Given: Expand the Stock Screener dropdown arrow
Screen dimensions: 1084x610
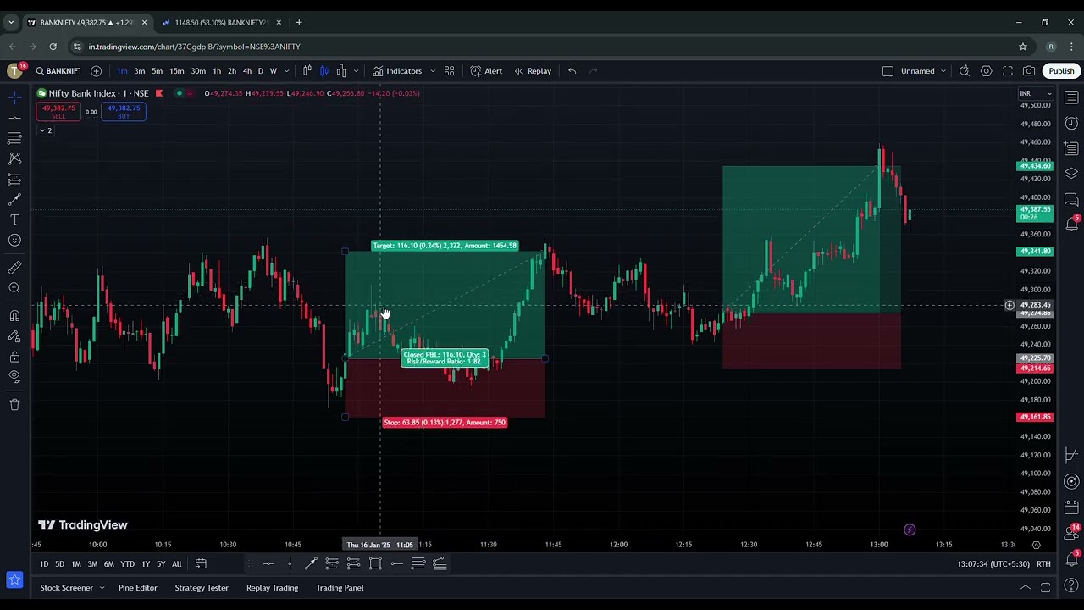Looking at the screenshot, I should [102, 588].
